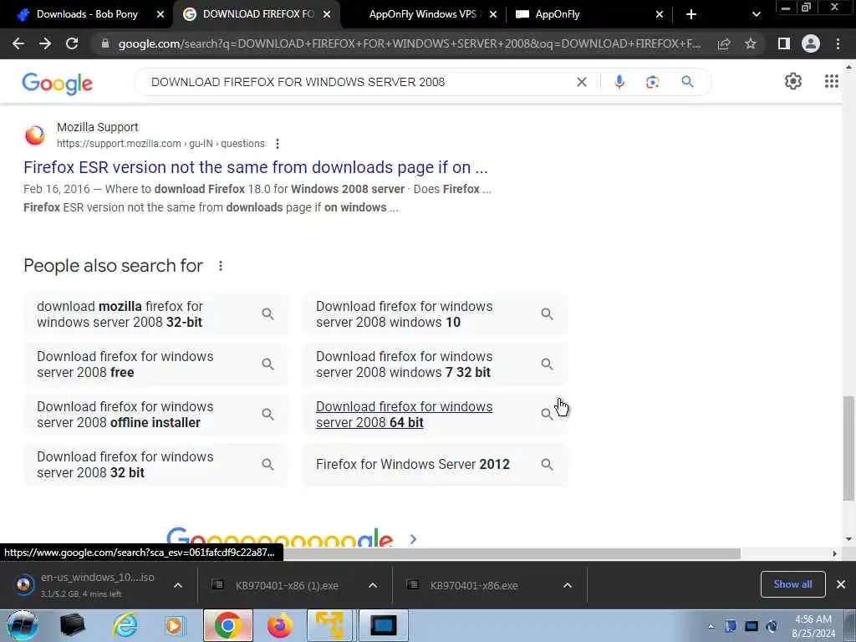Search Firefox for Windows Server 2012

[435, 465]
